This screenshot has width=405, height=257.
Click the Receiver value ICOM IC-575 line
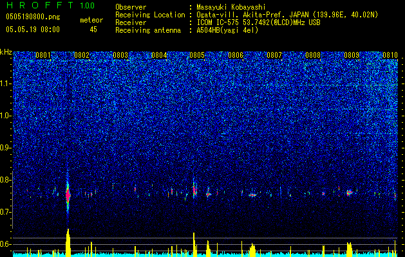pyautogui.click(x=258, y=22)
